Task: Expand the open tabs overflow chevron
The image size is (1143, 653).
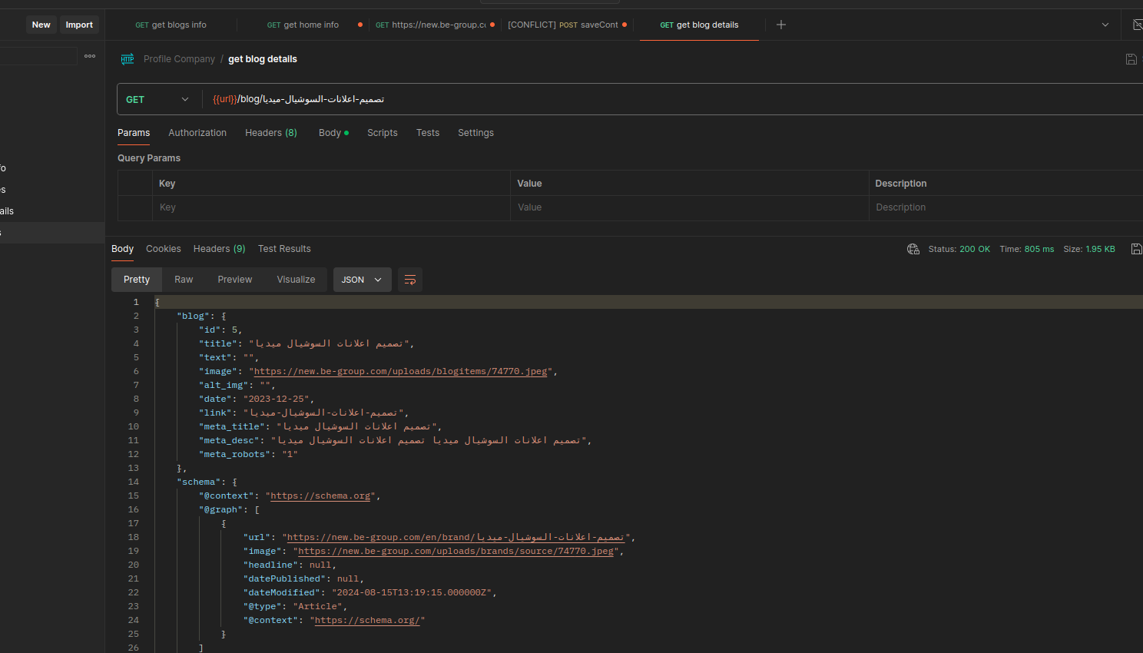Action: pos(1105,25)
